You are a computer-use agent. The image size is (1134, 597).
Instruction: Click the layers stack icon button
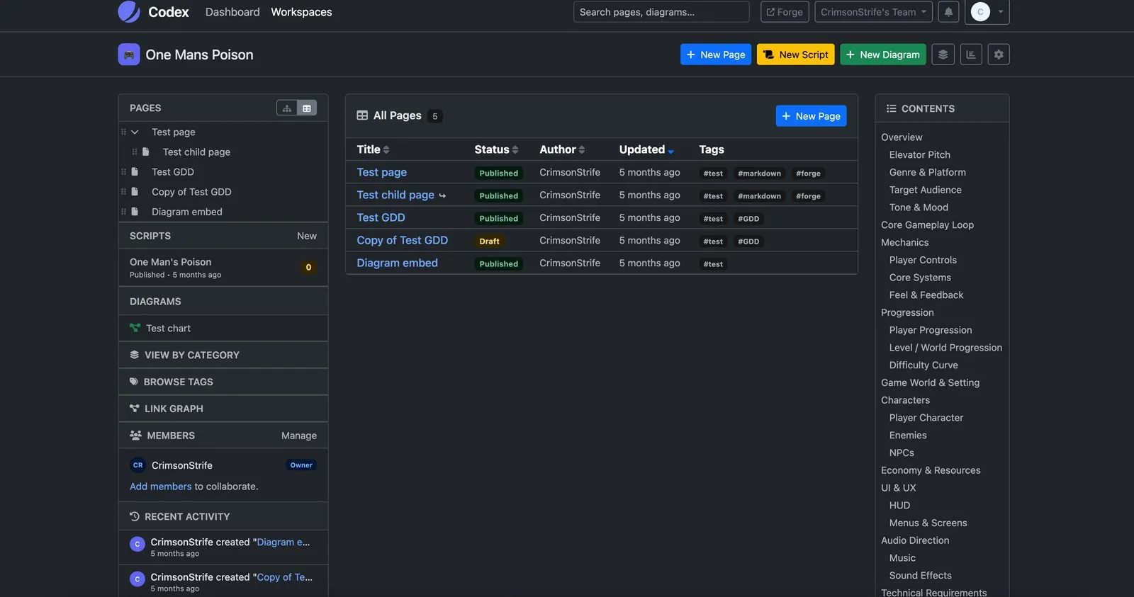click(943, 55)
